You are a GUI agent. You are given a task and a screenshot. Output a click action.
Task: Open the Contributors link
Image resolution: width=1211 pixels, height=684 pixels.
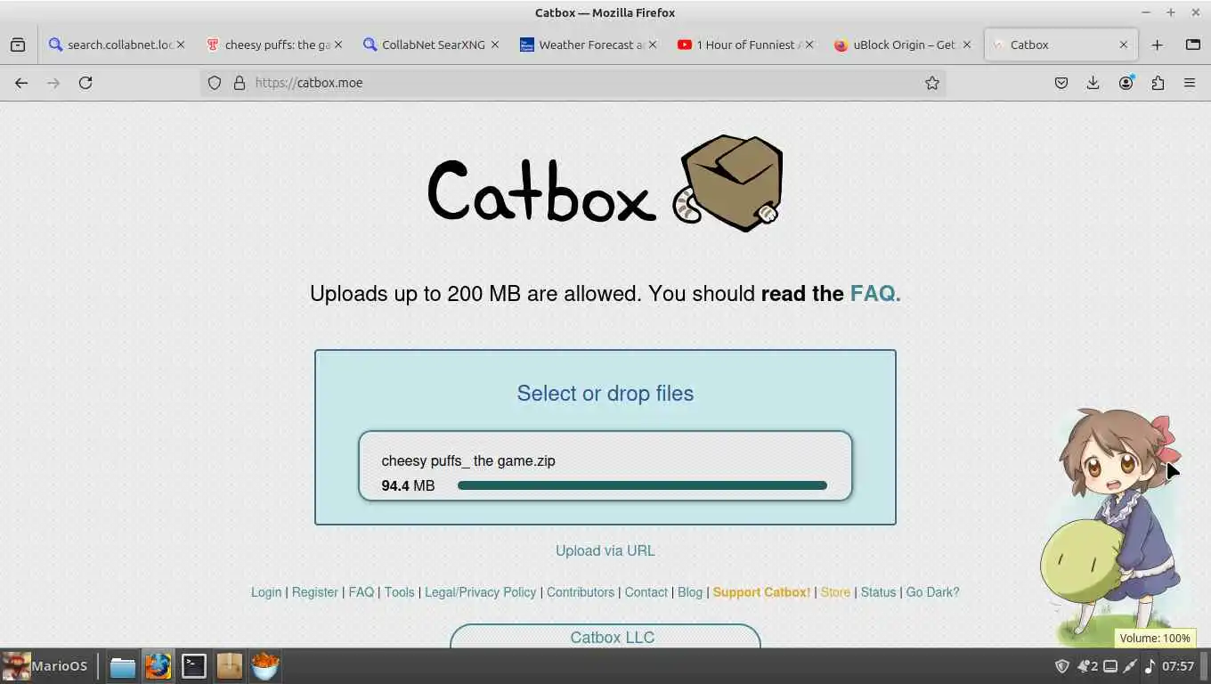[581, 592]
